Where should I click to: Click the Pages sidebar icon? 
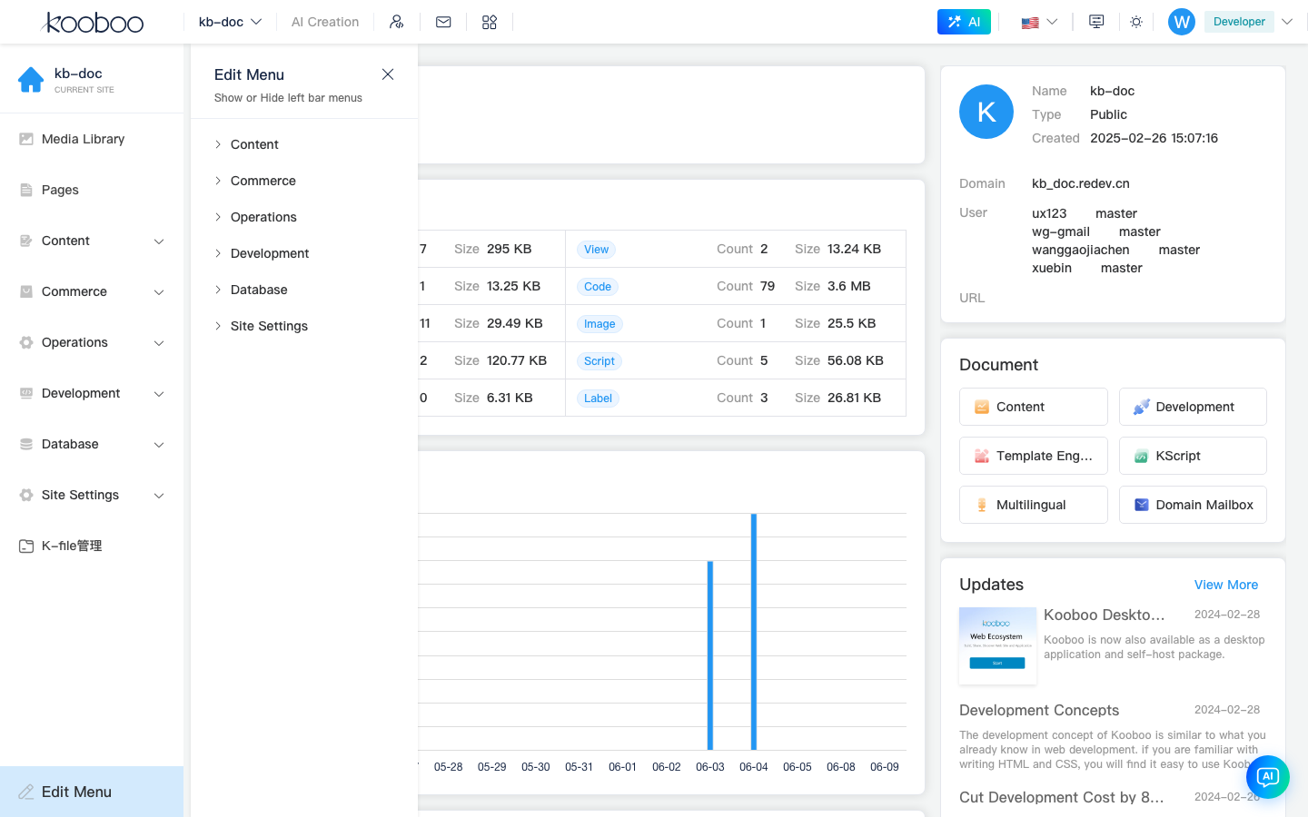click(x=26, y=190)
